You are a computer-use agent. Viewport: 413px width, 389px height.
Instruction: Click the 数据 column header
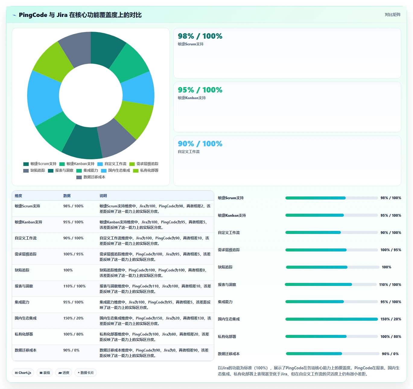[x=67, y=196]
